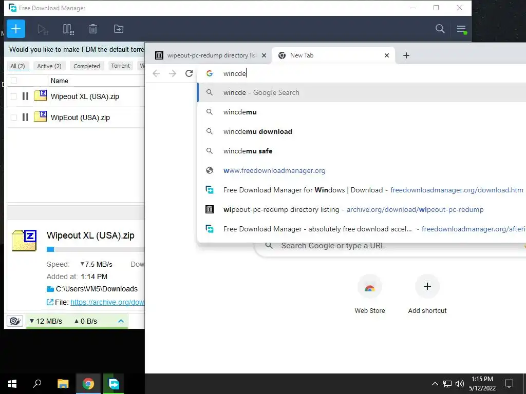The height and width of the screenshot is (394, 526).
Task: Open the notification center icon
Action: coord(509,384)
